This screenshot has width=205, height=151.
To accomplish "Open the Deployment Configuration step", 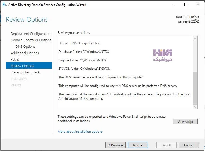I will pyautogui.click(x=31, y=34).
